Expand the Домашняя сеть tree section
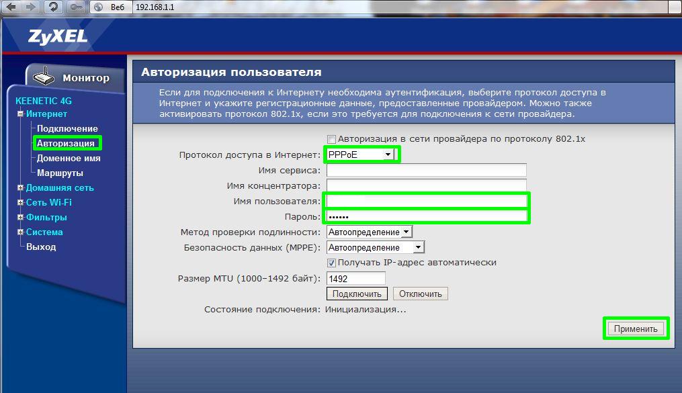The height and width of the screenshot is (393, 682). point(20,188)
